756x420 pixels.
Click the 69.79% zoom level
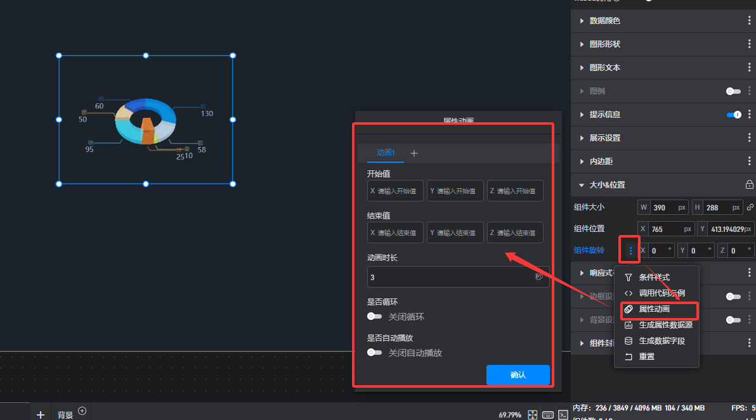510,415
